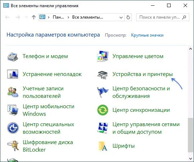Open Учетные записи пользователей link
This screenshot has width=194, height=162.
point(43,92)
